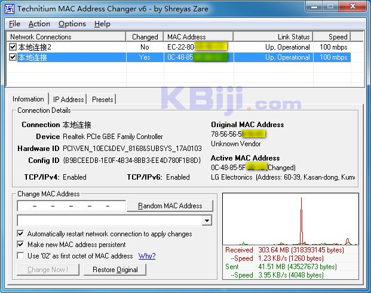Disable automatically restart network connection option
Screen dimensions: 371x293
pyautogui.click(x=22, y=234)
